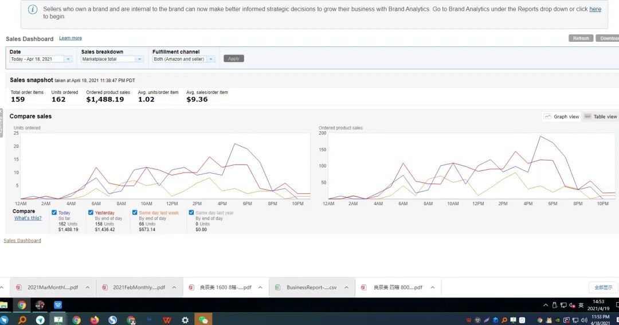Click the Compare sales heading
Image resolution: width=619 pixels, height=325 pixels.
(30, 116)
